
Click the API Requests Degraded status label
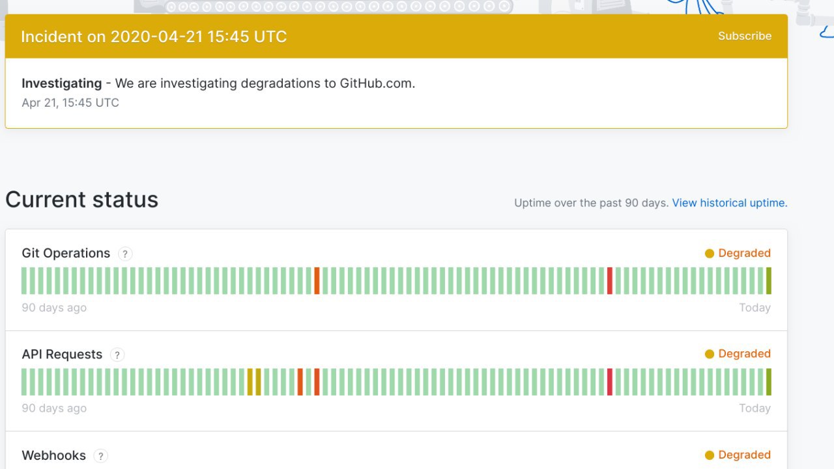coord(744,354)
